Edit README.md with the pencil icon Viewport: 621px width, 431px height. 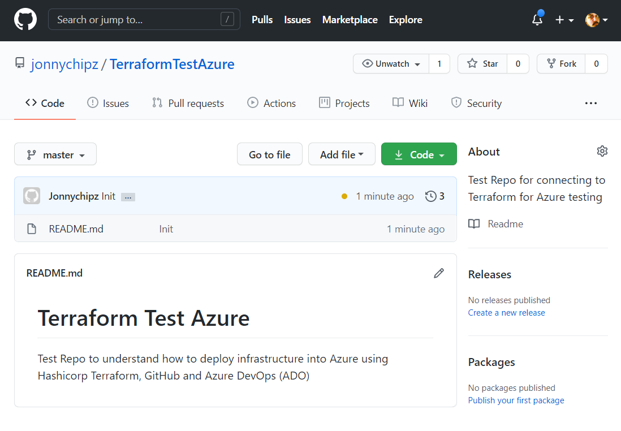coord(439,273)
